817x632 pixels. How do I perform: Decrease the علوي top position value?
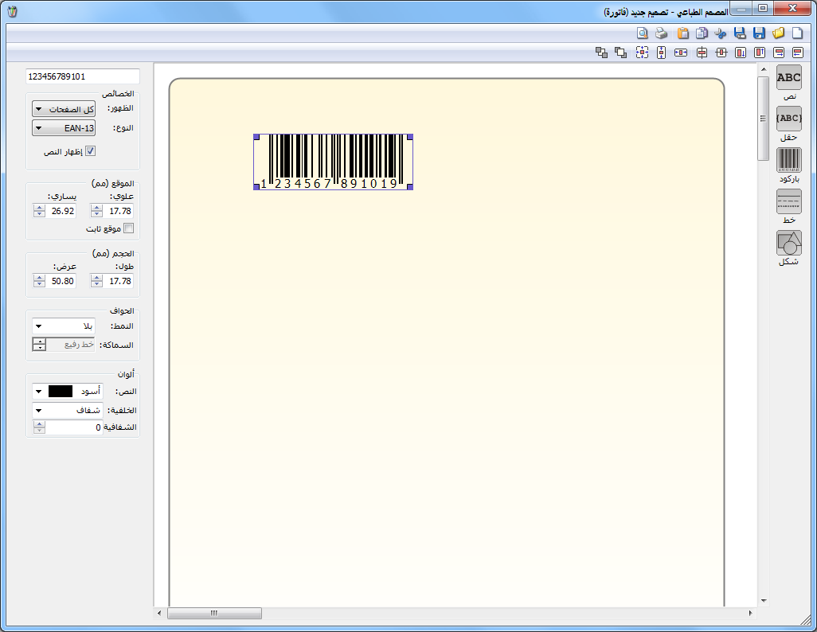pyautogui.click(x=97, y=214)
